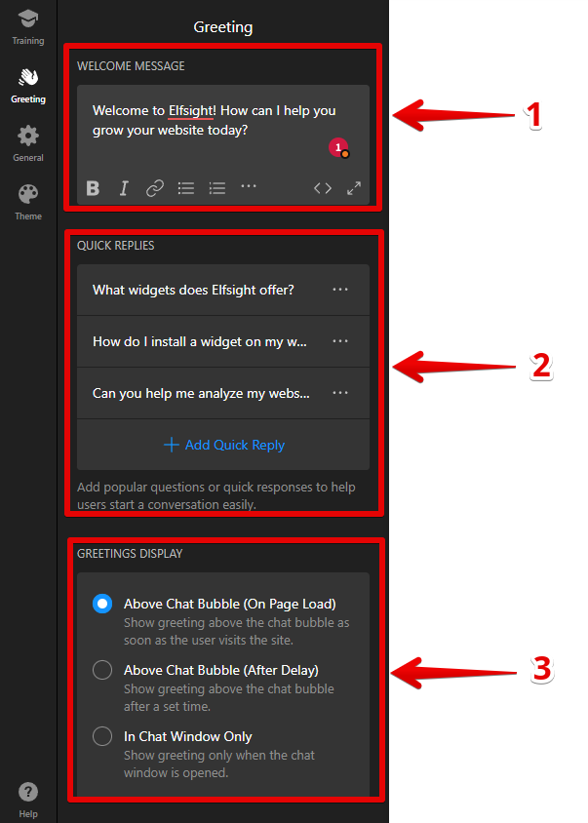Open the Help question mark icon
588x823 pixels.
coord(28,792)
